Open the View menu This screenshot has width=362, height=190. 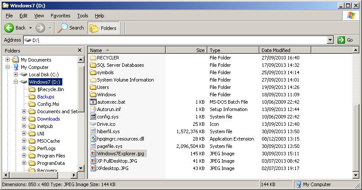[39, 16]
